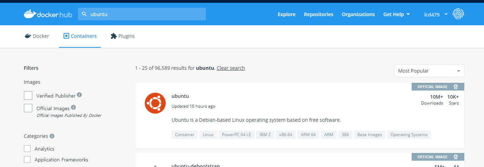Click the Categories info icon
Viewport: 484px width, 167px height.
coord(52,136)
